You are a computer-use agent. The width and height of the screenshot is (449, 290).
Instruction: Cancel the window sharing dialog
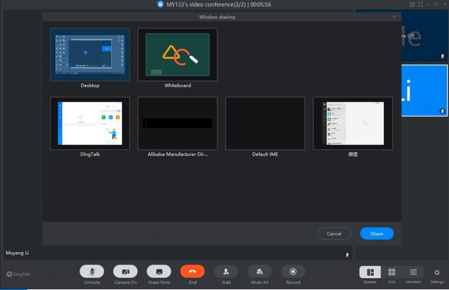pos(334,234)
